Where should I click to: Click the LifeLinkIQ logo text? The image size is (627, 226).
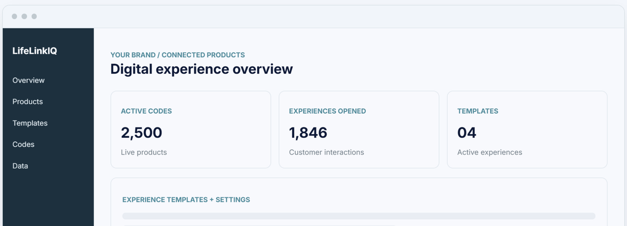(34, 51)
